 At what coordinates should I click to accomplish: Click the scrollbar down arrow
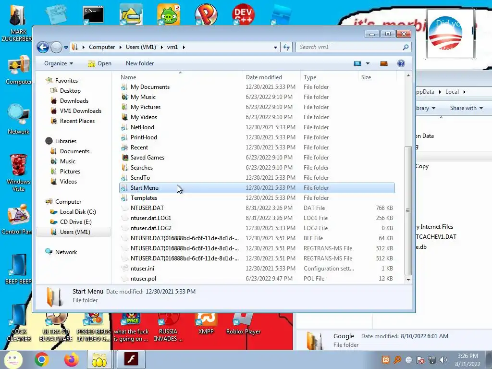click(x=408, y=280)
